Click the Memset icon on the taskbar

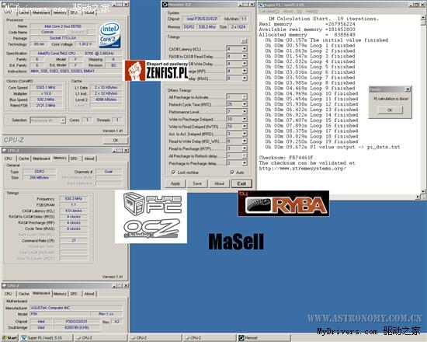(x=241, y=338)
